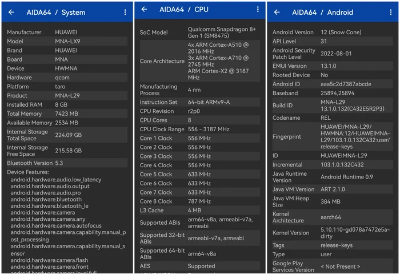Image resolution: width=400 pixels, height=275 pixels.
Task: Select android.hardware.camera.autofocus feature
Action: [x=56, y=225]
